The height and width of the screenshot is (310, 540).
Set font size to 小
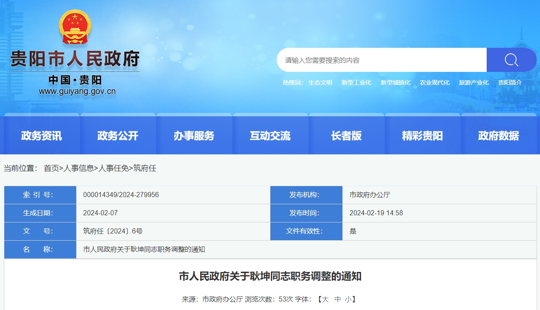[x=348, y=299]
